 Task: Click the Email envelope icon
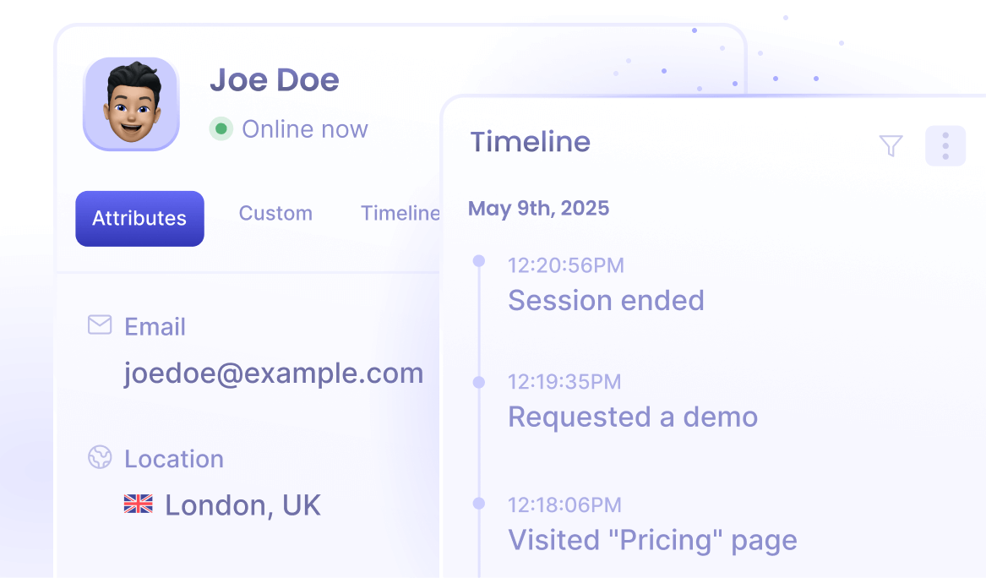click(100, 325)
